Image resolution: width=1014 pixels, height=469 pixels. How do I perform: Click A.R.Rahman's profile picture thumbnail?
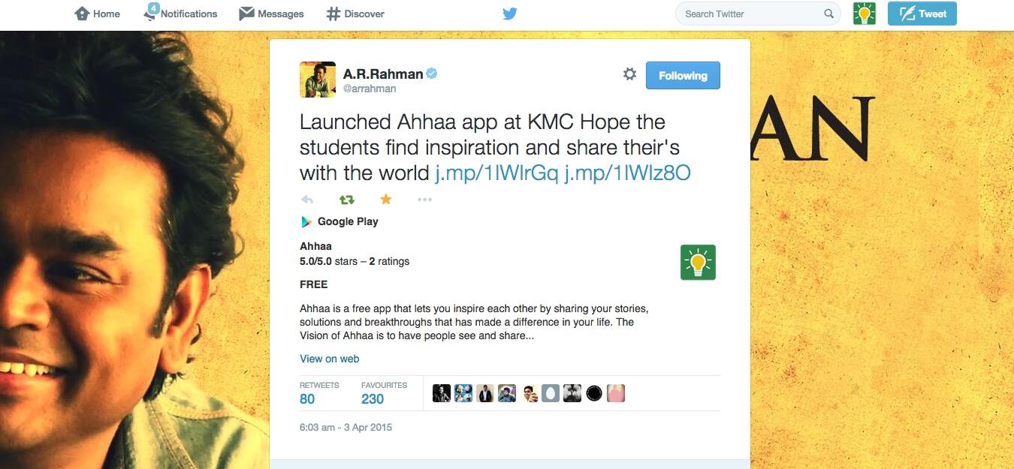[318, 80]
